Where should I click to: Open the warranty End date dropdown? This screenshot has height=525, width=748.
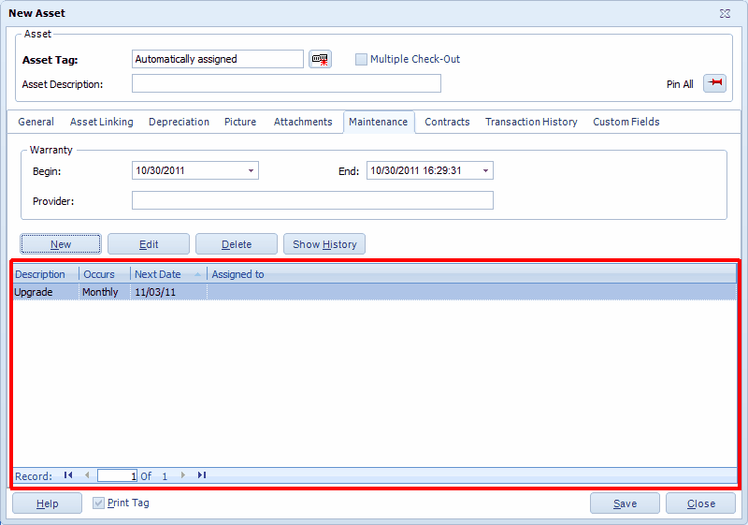[485, 171]
